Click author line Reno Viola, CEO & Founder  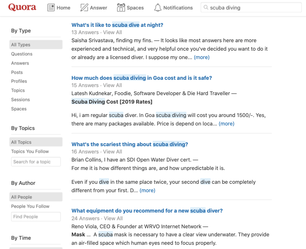[x=140, y=227]
